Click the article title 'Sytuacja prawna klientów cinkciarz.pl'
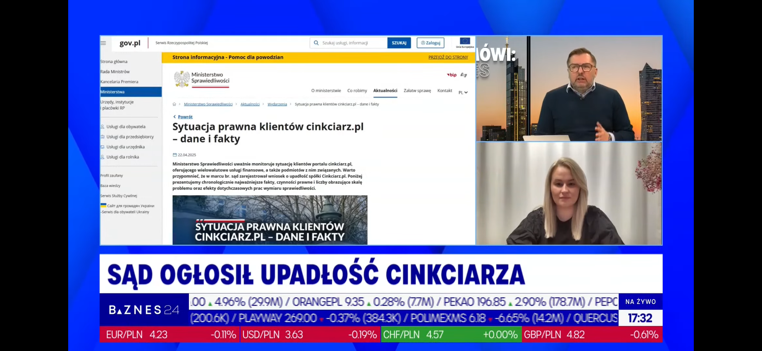762x351 pixels. point(268,133)
